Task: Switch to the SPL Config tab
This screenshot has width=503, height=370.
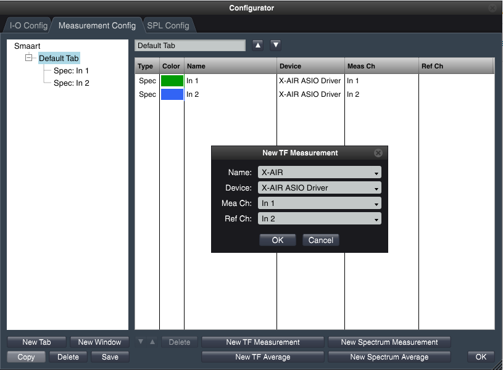Action: (168, 26)
